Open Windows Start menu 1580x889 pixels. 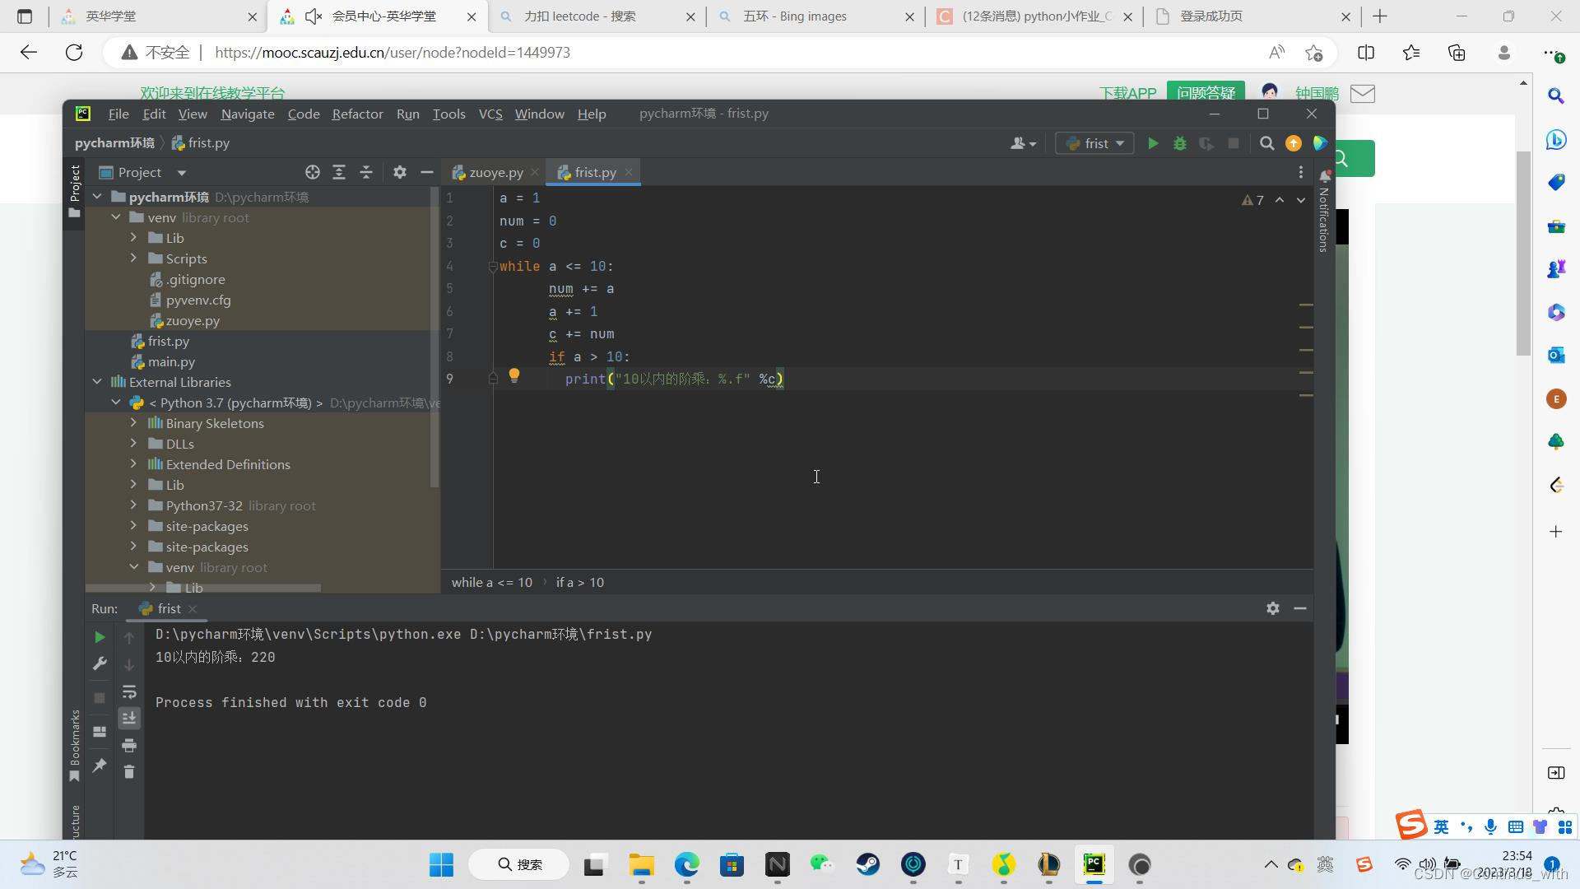[441, 864]
